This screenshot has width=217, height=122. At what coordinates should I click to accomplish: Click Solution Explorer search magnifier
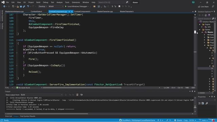[x=213, y=19]
